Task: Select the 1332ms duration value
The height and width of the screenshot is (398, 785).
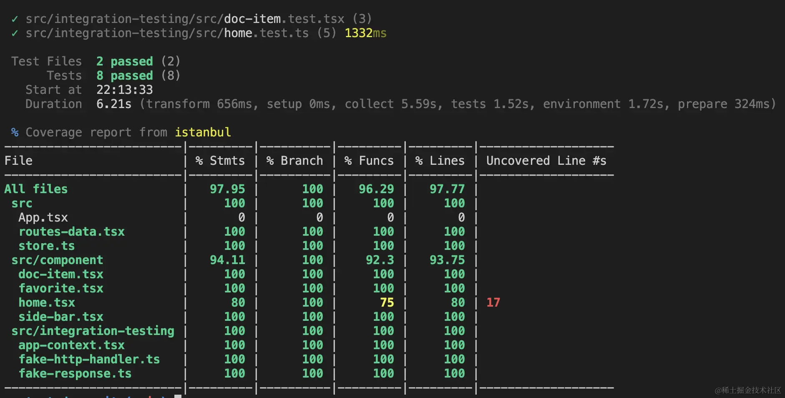Action: pyautogui.click(x=366, y=33)
